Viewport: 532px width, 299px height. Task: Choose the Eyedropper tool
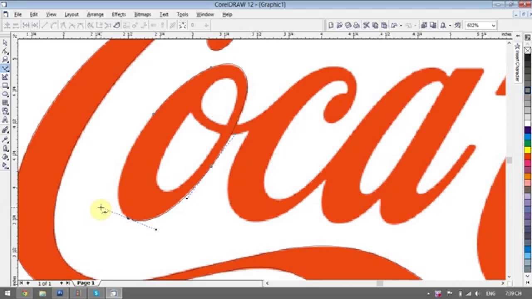pos(5,140)
